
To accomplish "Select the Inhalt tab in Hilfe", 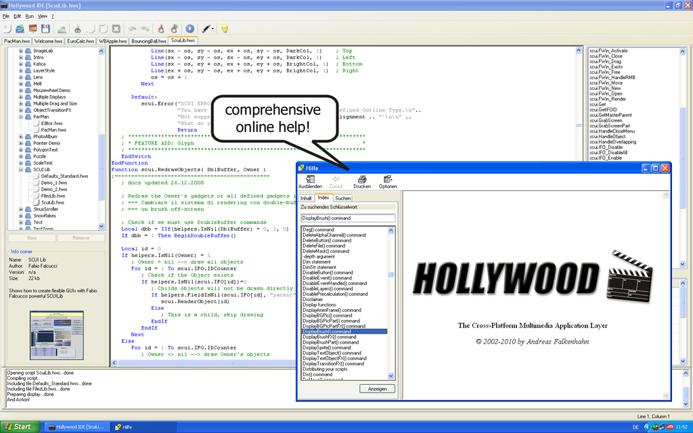I will point(306,198).
